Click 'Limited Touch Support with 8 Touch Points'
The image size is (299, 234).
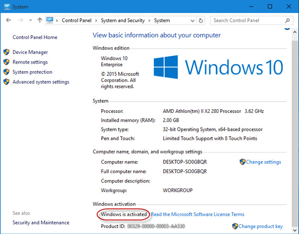[210, 138]
